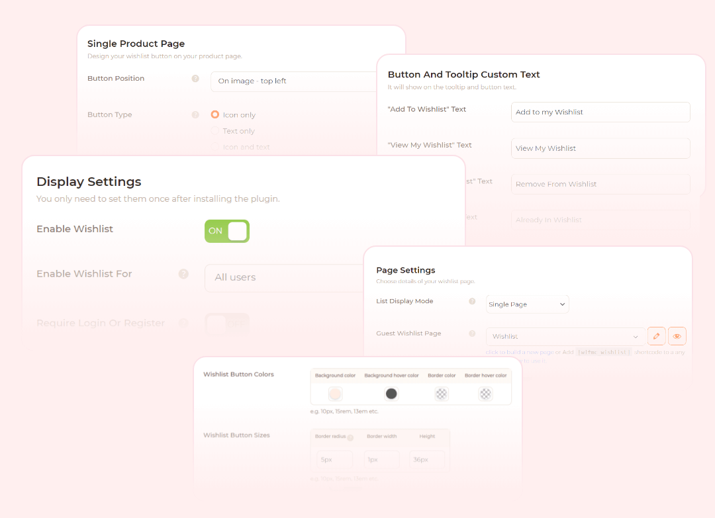Choose the Text only radio option
The image size is (715, 518).
(x=215, y=131)
